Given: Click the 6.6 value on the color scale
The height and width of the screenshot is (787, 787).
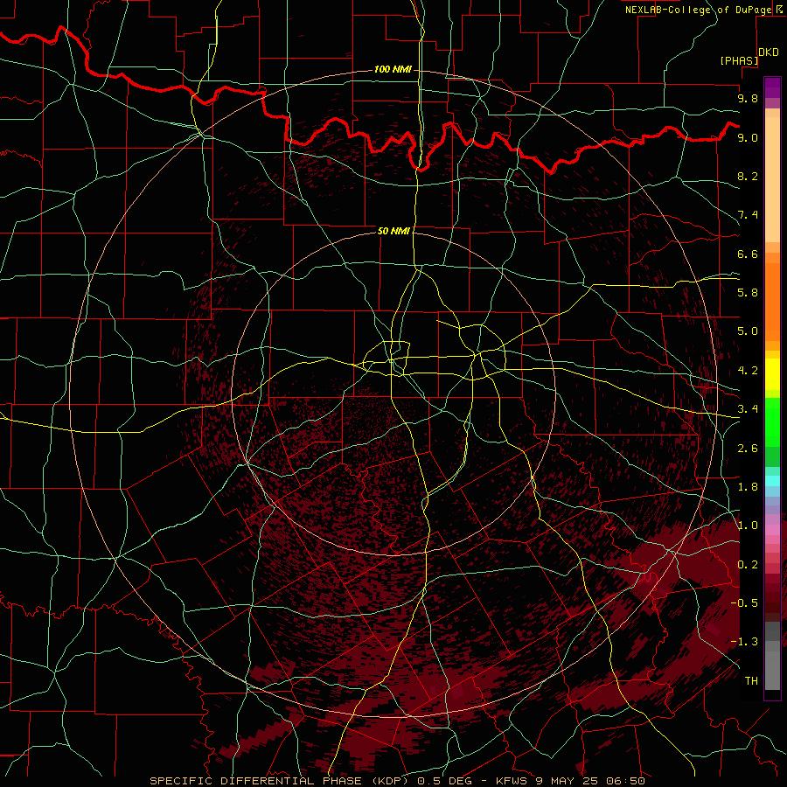Looking at the screenshot, I should click(x=748, y=254).
